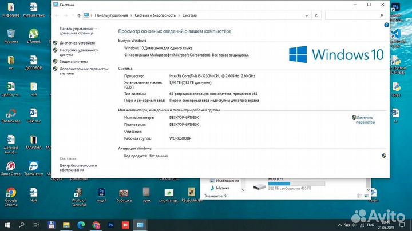Open the Recycle Bin desktop icon

coord(11,36)
